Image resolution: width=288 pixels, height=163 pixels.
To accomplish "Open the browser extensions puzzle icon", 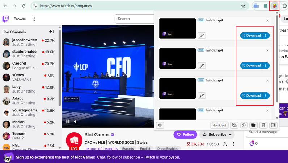I will pyautogui.click(x=284, y=6).
